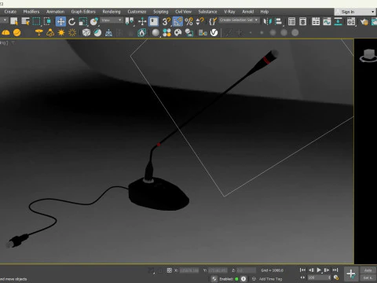Go to animation start frame
This screenshot has width=377, height=283.
(302, 270)
